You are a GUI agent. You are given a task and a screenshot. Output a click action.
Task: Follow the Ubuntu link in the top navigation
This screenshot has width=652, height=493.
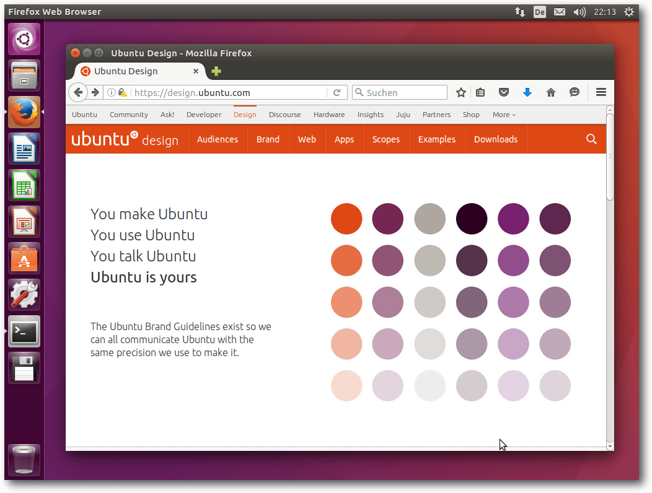(84, 115)
